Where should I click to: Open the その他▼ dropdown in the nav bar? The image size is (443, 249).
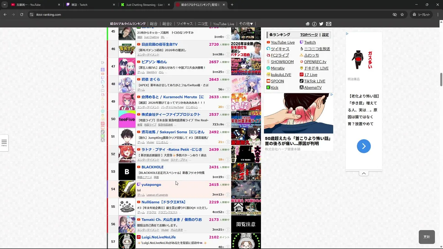tap(246, 24)
